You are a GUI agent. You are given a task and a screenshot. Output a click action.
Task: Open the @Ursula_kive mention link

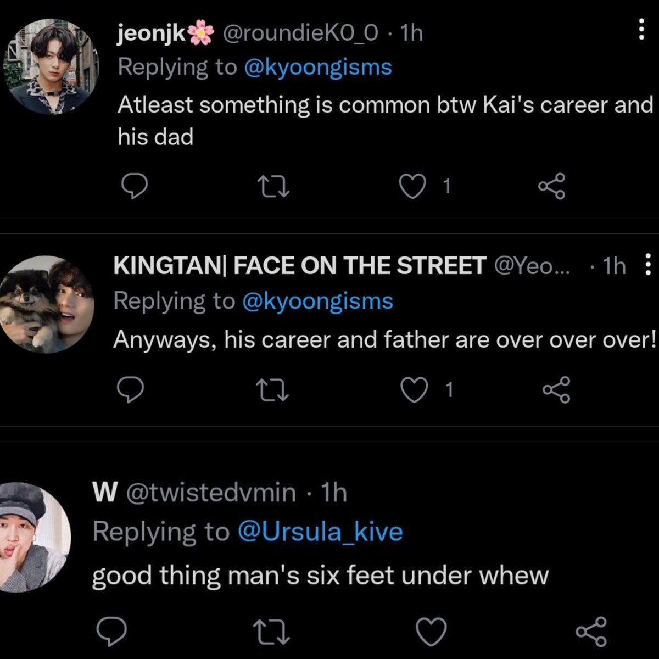(320, 532)
